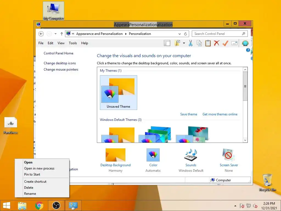This screenshot has width=281, height=211.
Task: Click the Save theme link
Action: click(x=189, y=114)
